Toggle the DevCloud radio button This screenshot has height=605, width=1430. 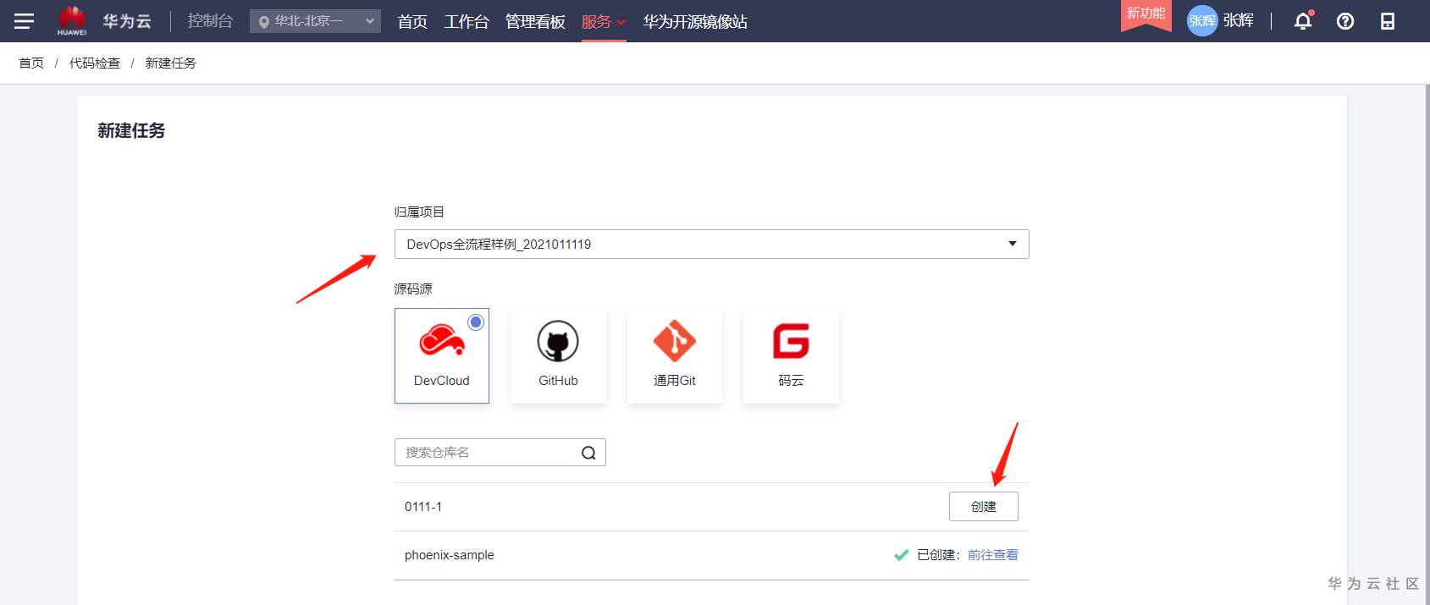(476, 322)
